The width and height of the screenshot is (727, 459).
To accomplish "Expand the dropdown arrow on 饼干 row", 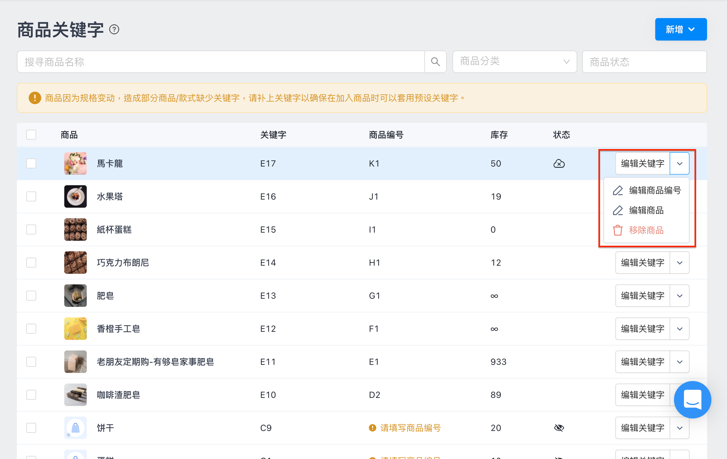I will pos(680,428).
